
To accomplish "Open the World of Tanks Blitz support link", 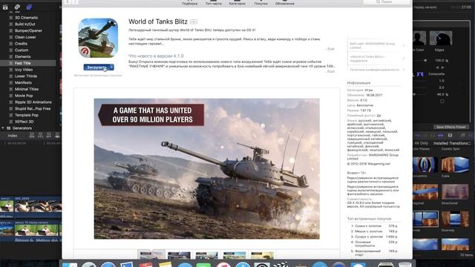I will click(376, 59).
